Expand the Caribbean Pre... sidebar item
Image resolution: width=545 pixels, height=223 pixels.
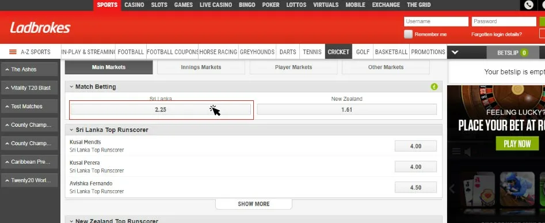point(29,162)
